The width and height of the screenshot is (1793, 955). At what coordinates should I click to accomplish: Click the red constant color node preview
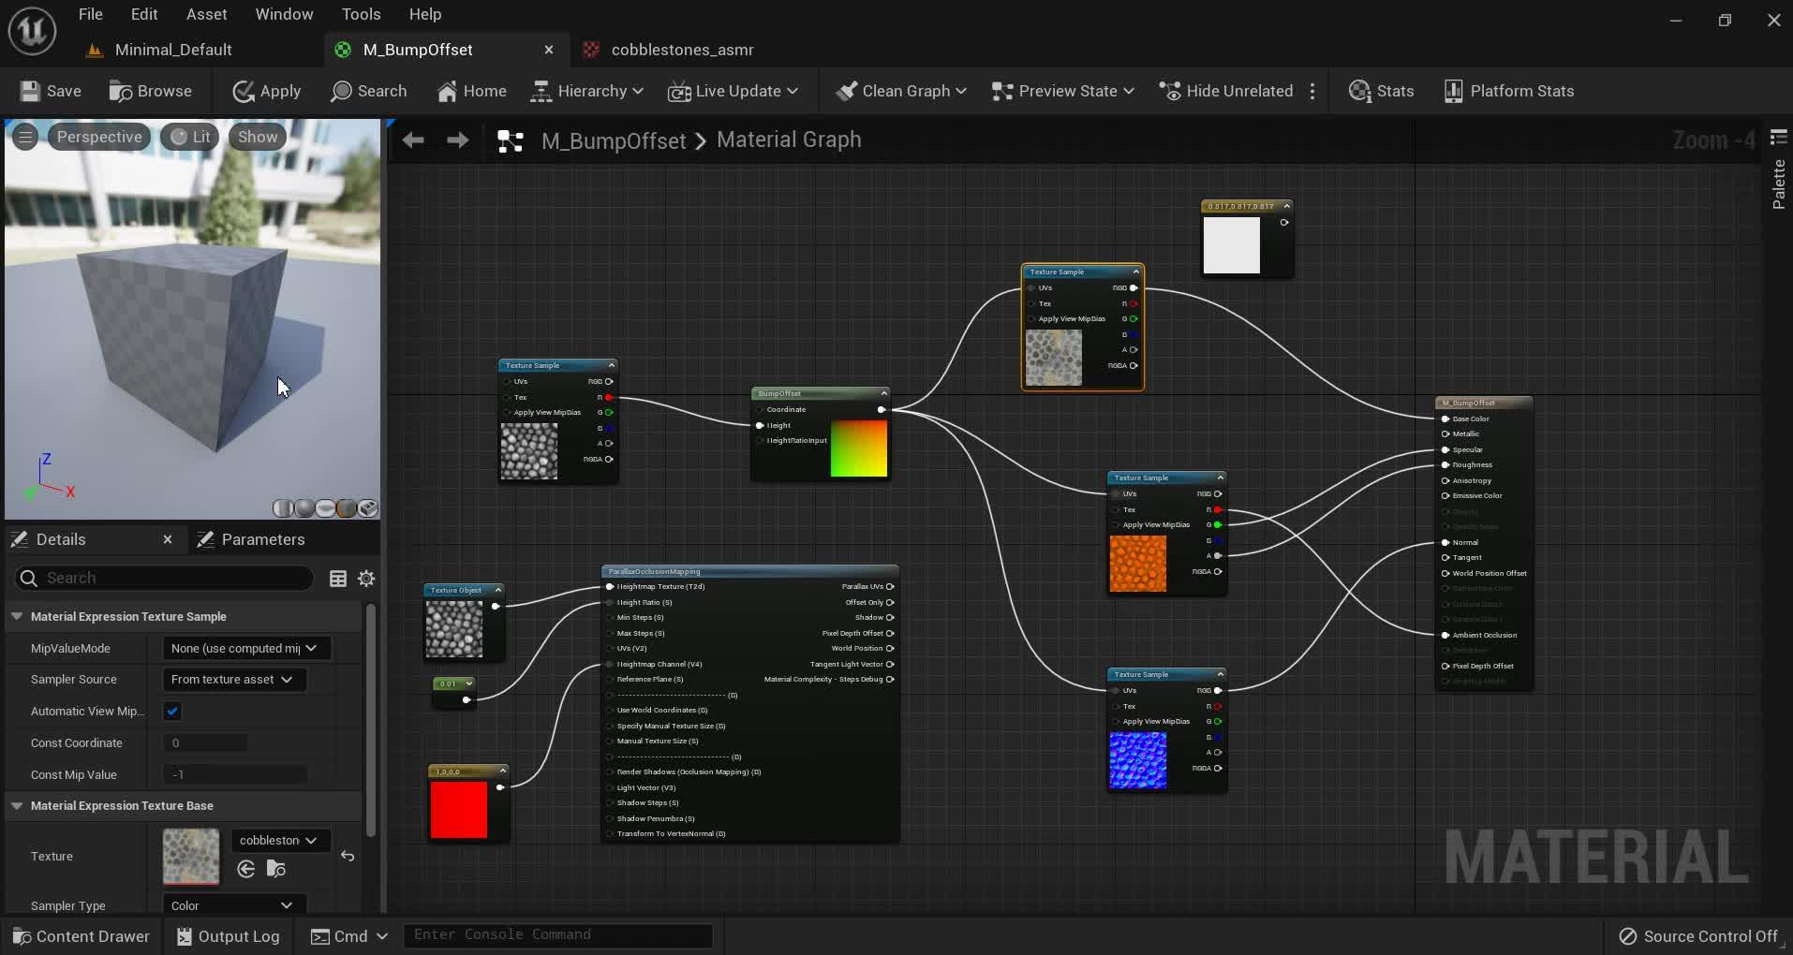point(459,807)
